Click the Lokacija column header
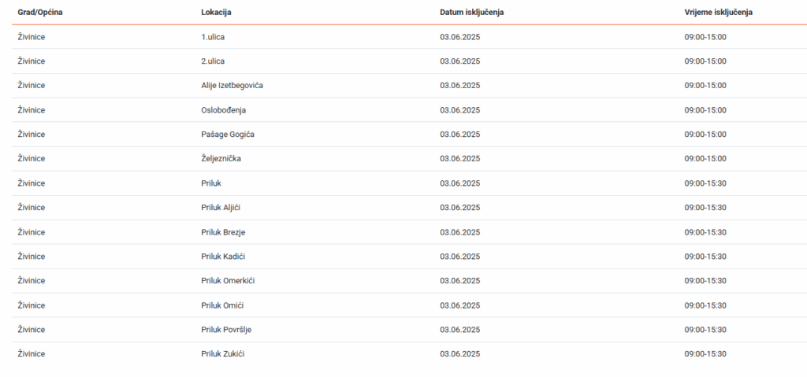The height and width of the screenshot is (377, 807). tap(216, 13)
